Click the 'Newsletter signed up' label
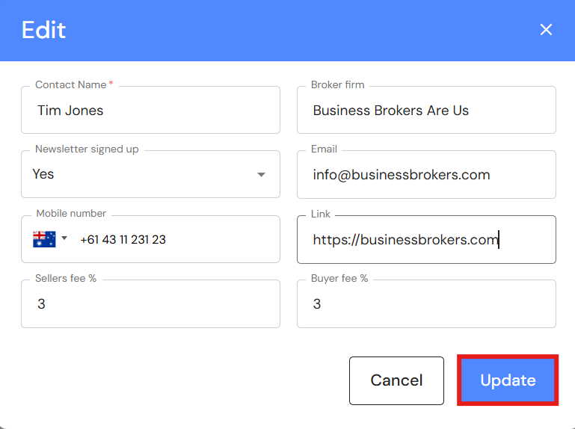575x429 pixels. (x=87, y=149)
